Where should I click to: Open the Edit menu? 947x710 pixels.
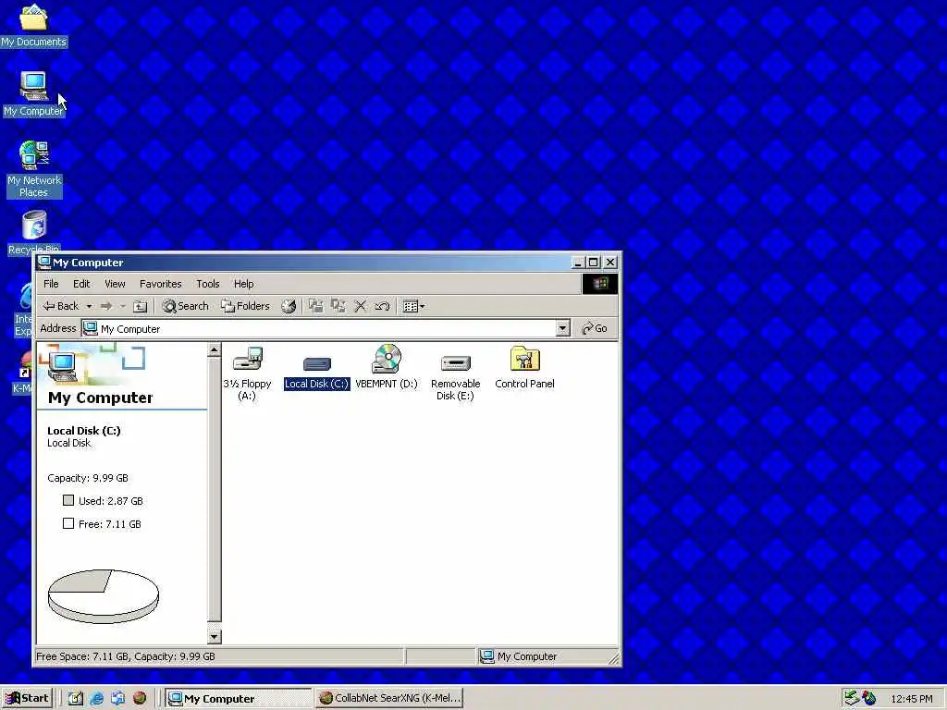point(81,284)
